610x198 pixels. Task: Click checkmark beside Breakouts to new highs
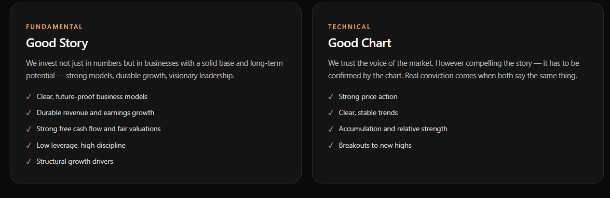tap(331, 146)
